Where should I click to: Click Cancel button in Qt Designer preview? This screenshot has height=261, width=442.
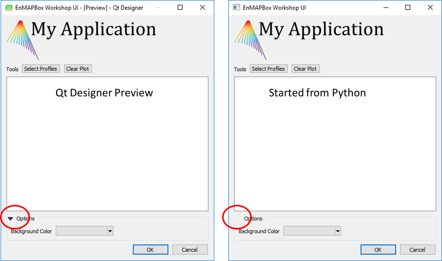(190, 250)
